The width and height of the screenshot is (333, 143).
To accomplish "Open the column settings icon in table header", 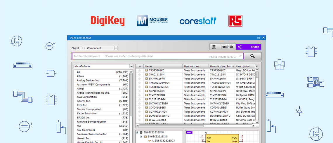I will 257,66.
